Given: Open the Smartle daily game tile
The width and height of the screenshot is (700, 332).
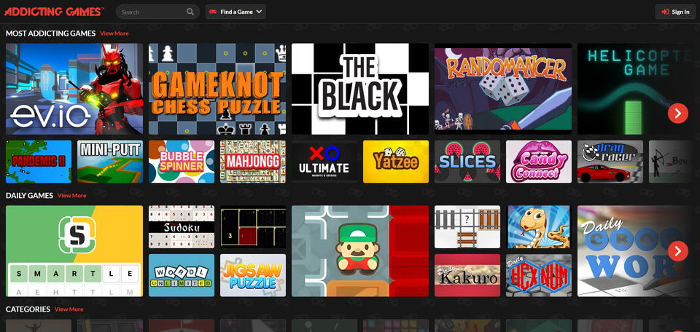Looking at the screenshot, I should 74,251.
